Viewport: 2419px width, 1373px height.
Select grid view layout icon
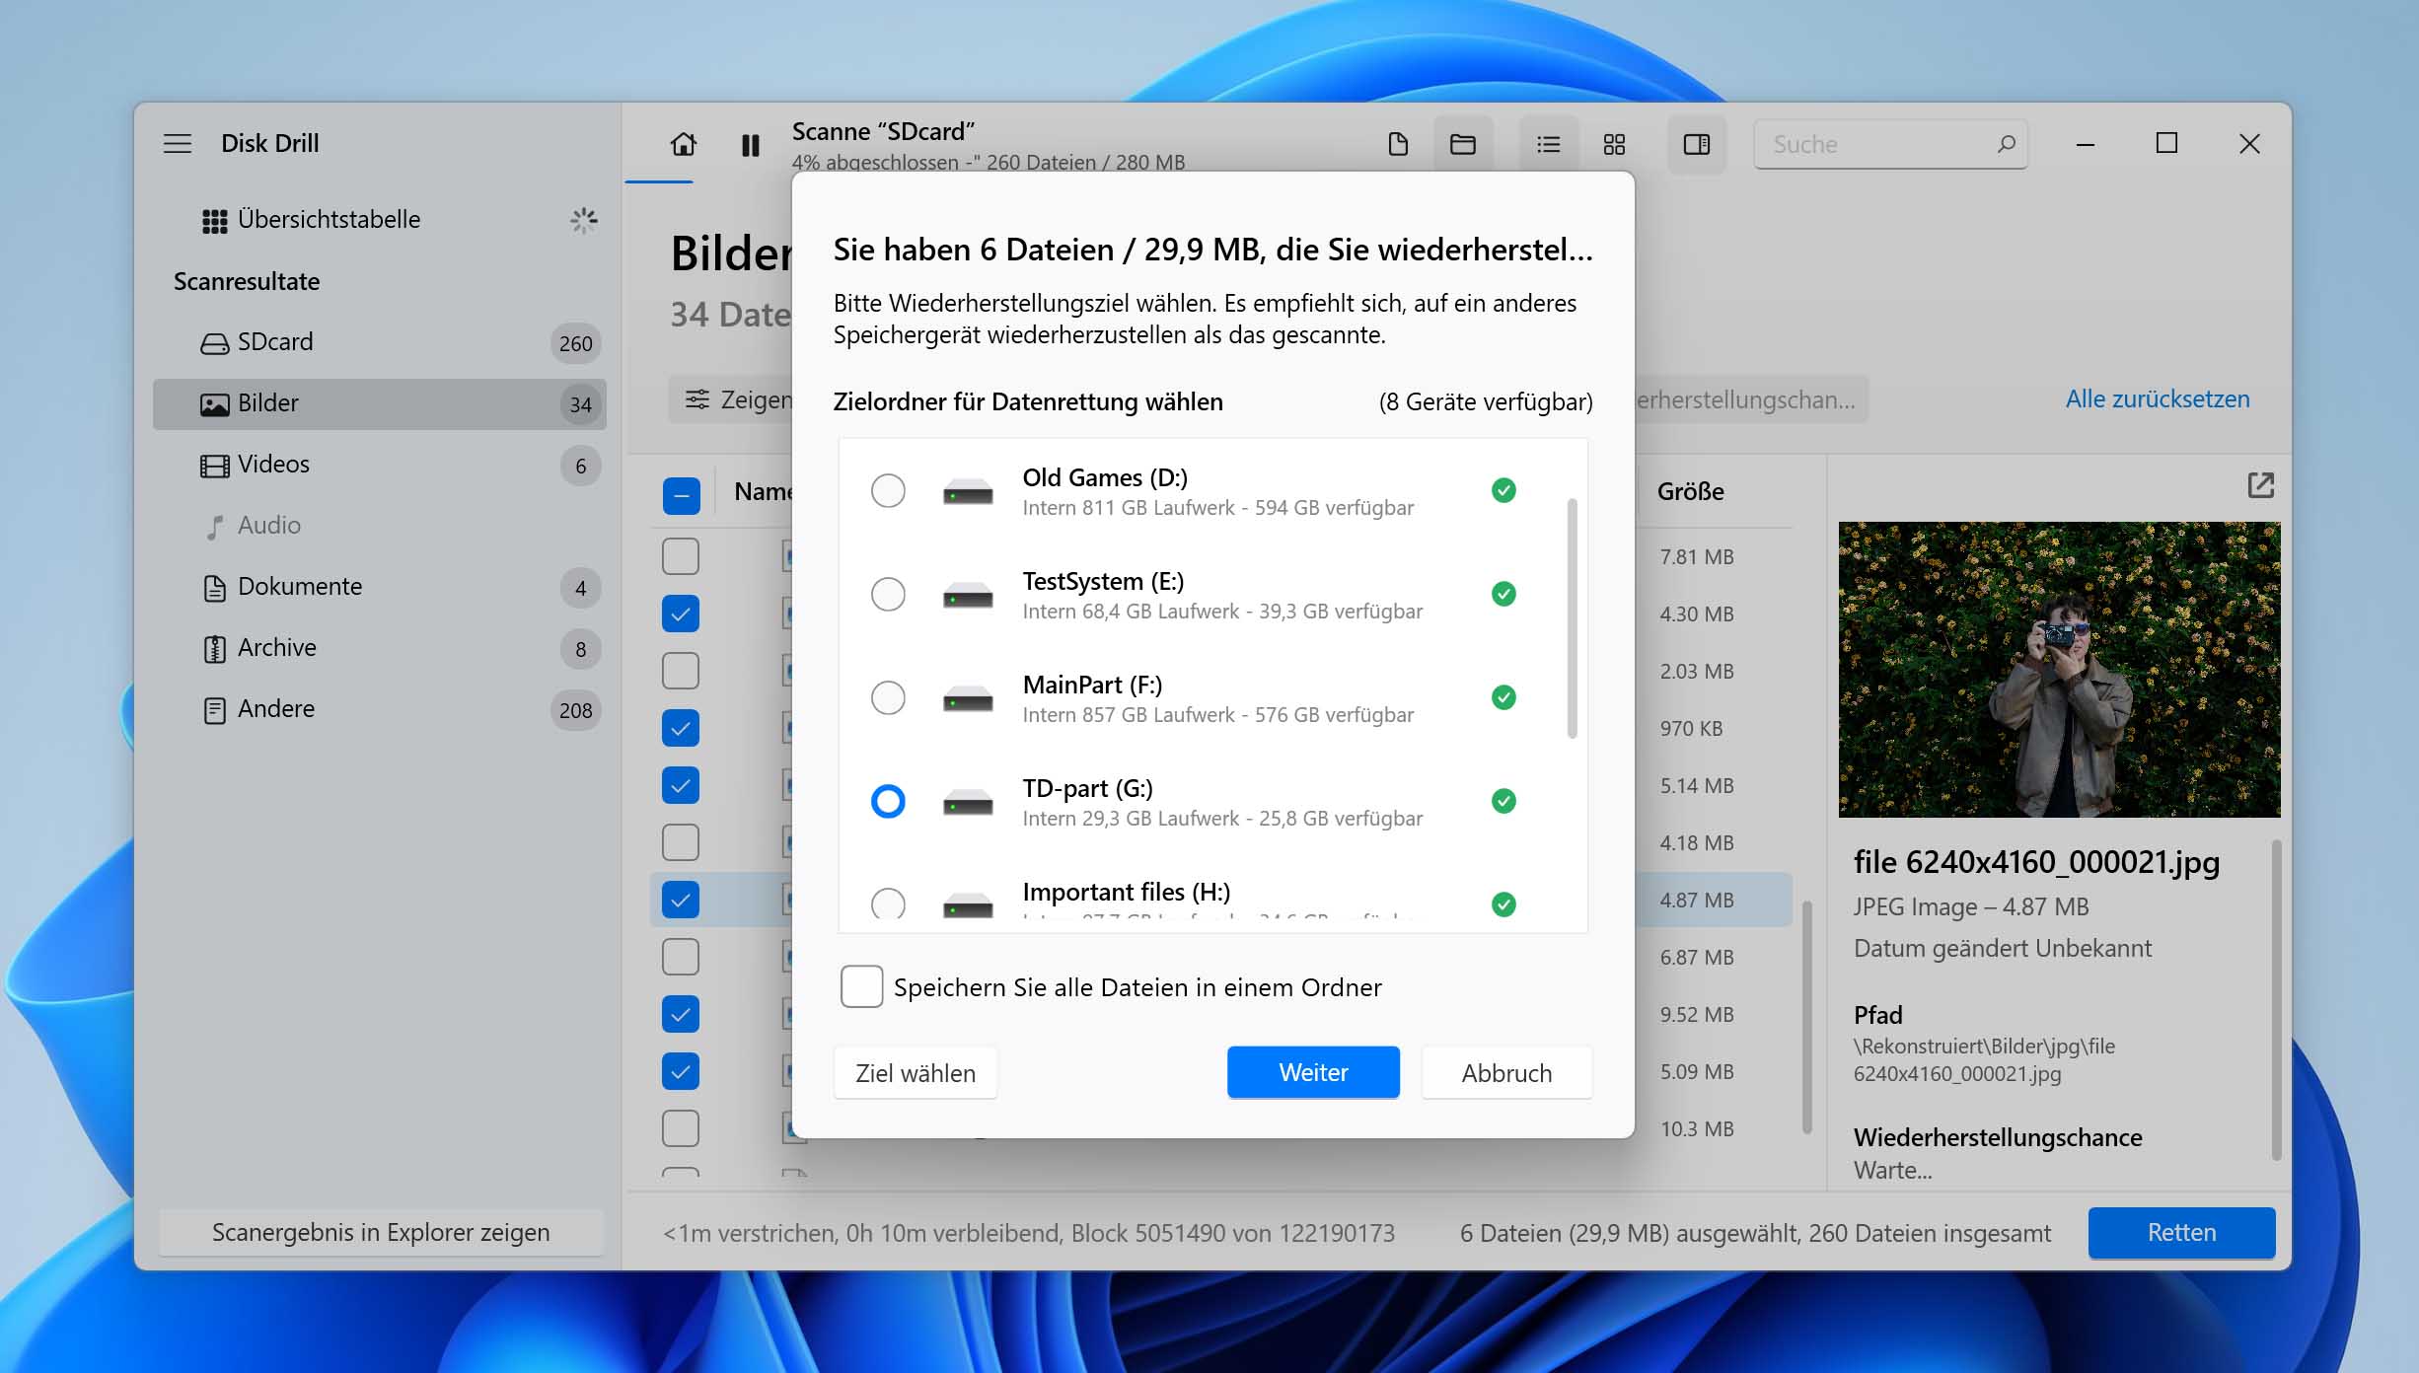coord(1614,145)
